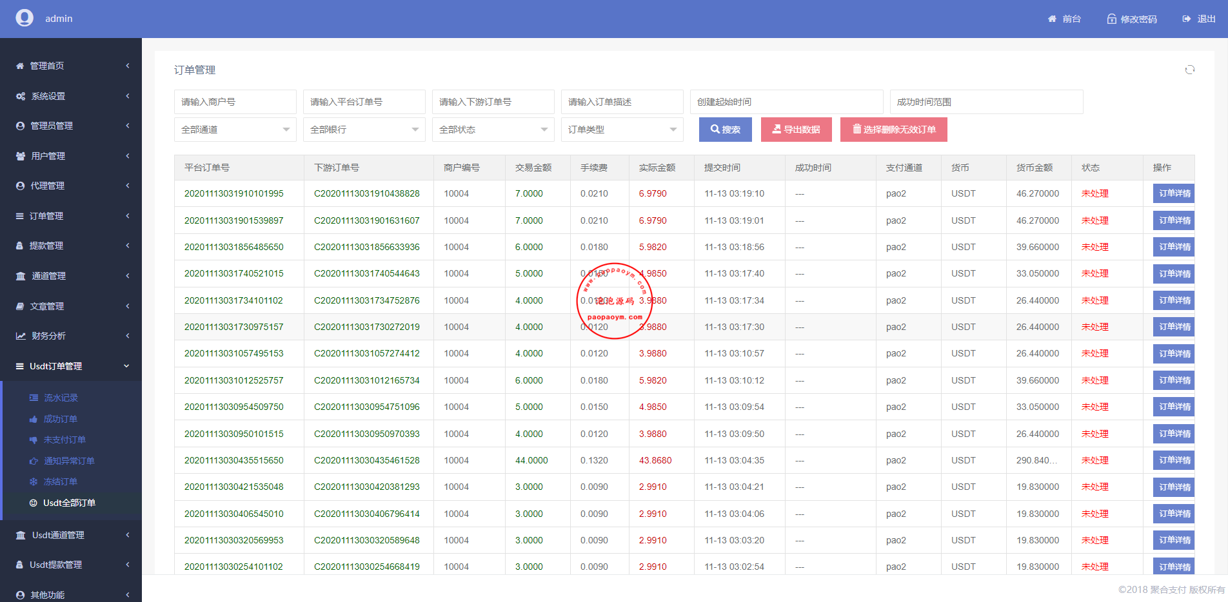The image size is (1228, 602).
Task: Click the 冻结订单 snowflake icon
Action: (34, 482)
